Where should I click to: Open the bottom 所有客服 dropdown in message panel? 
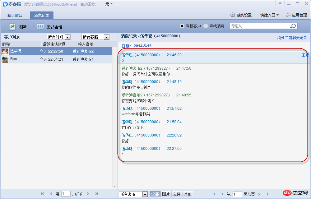(x=133, y=194)
